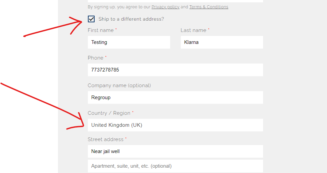327x173 pixels.
Task: Click the Company name (optional) label
Action: [119, 86]
